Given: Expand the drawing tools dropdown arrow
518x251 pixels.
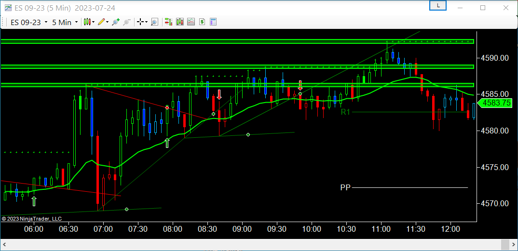Looking at the screenshot, I should tap(108, 22).
